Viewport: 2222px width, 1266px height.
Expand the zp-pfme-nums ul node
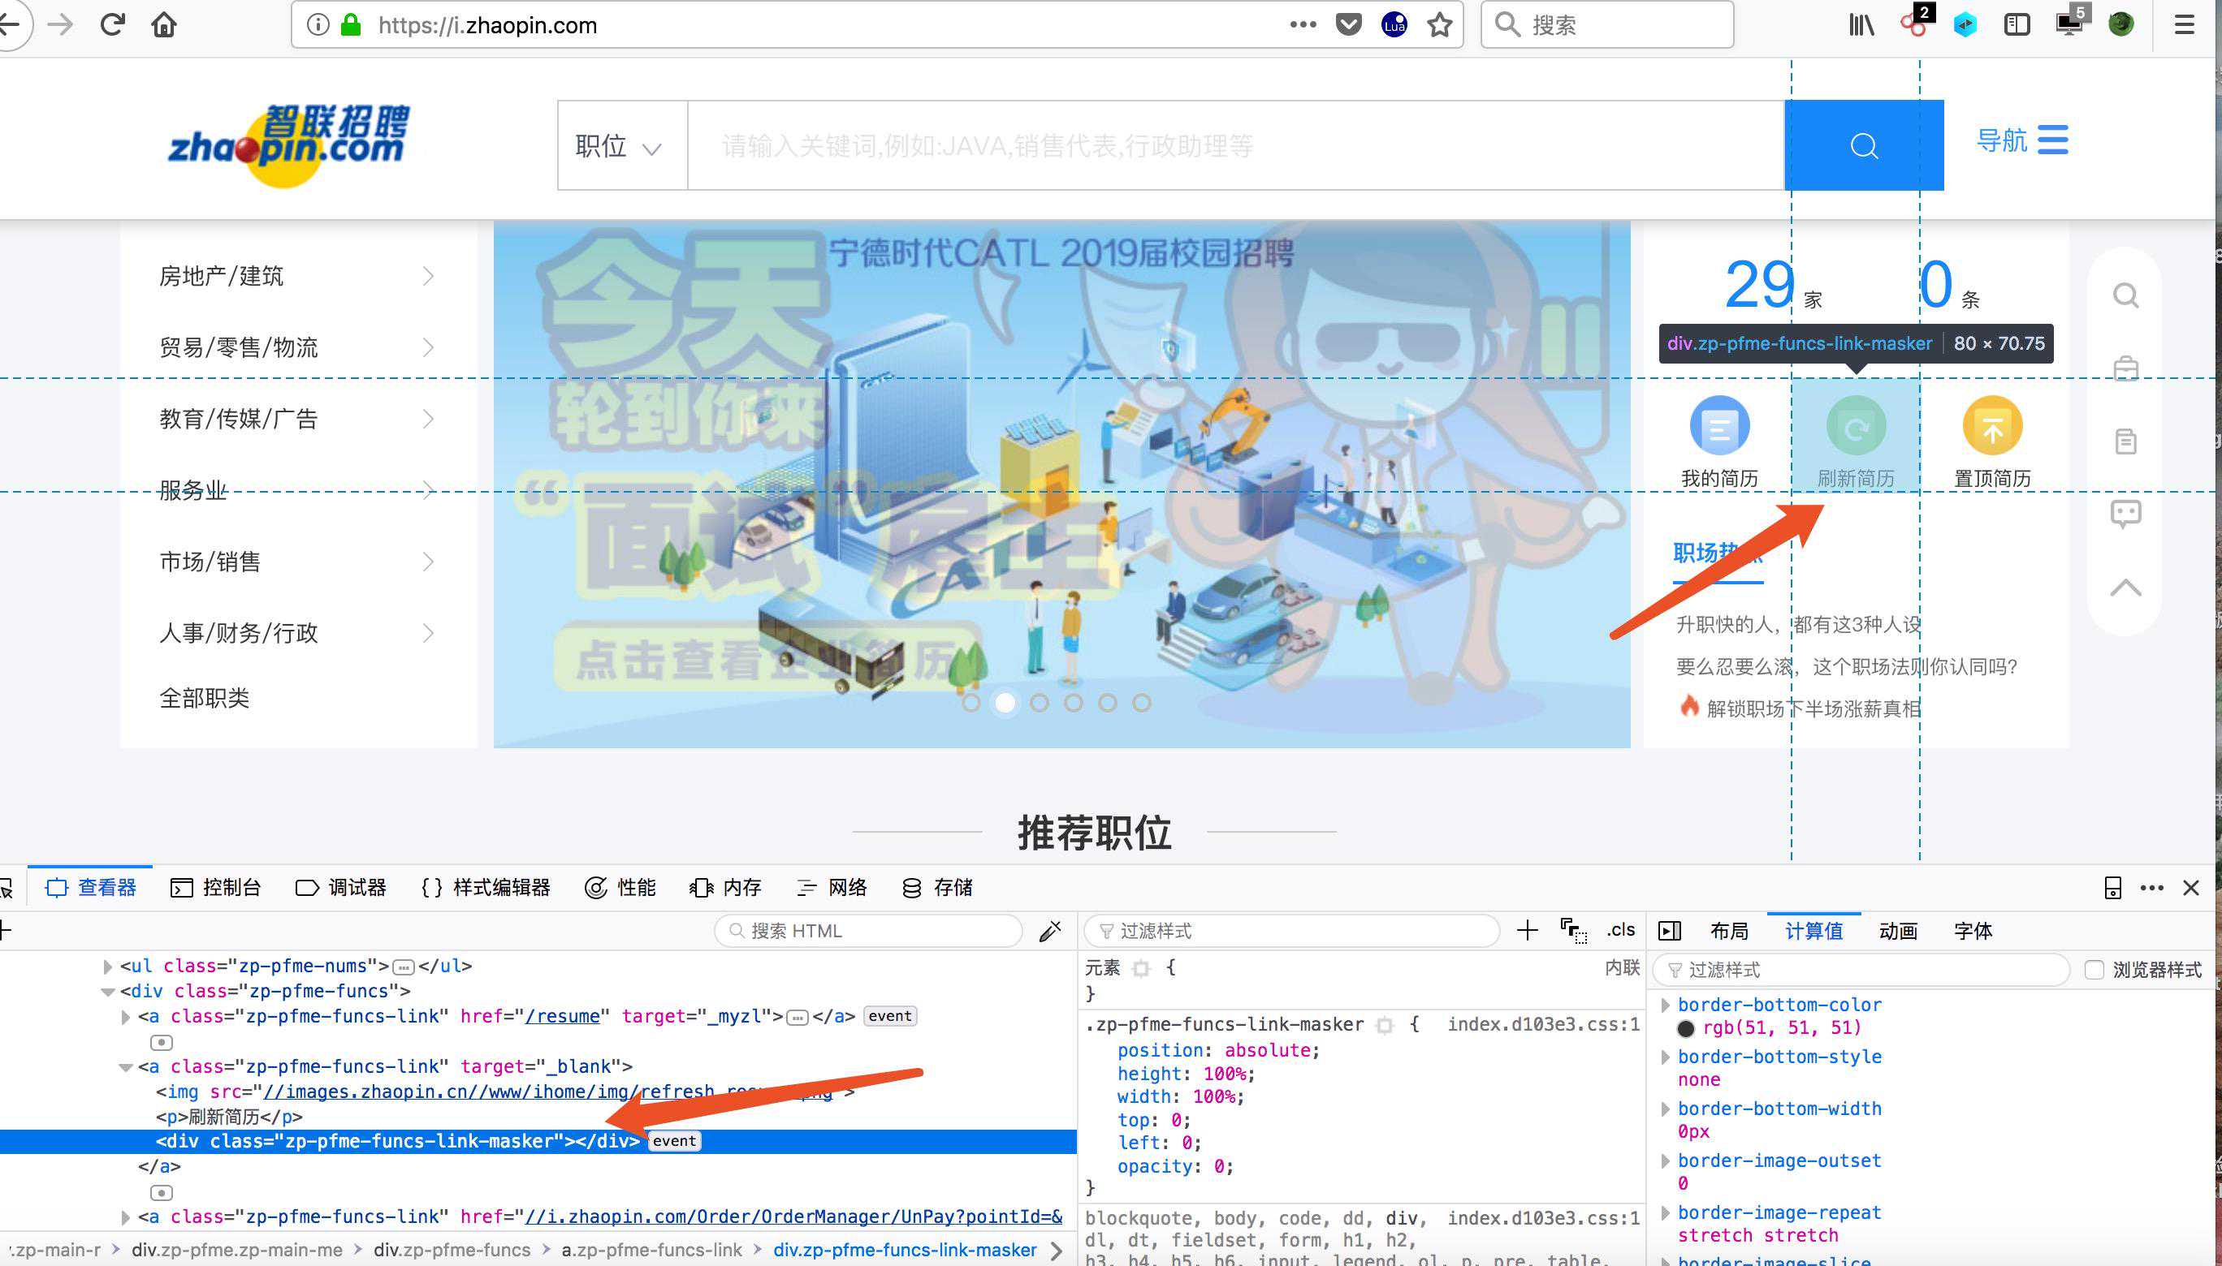pos(108,966)
